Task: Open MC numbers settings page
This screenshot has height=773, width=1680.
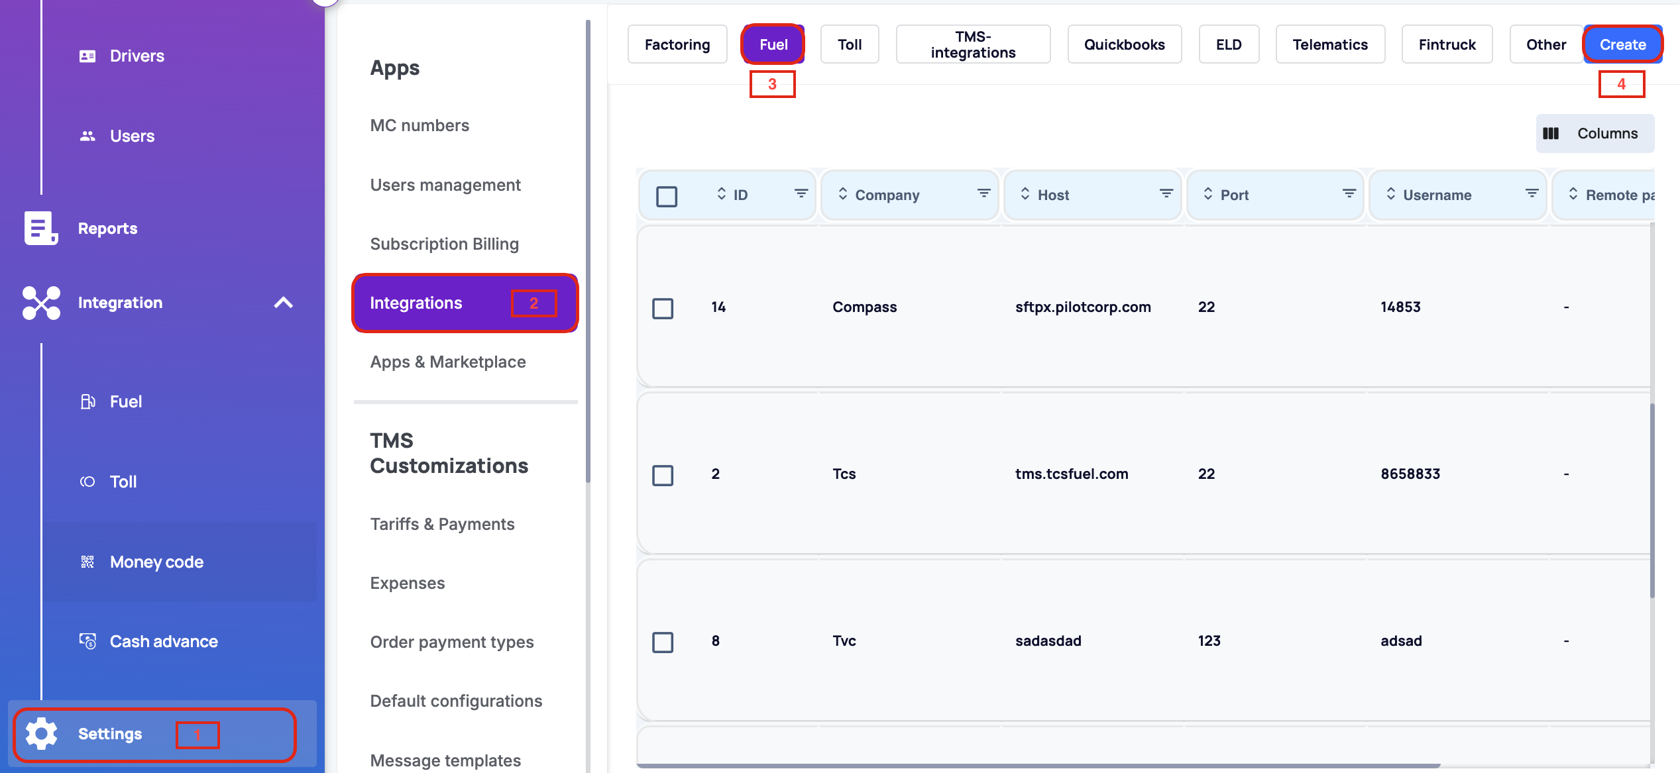Action: click(420, 125)
